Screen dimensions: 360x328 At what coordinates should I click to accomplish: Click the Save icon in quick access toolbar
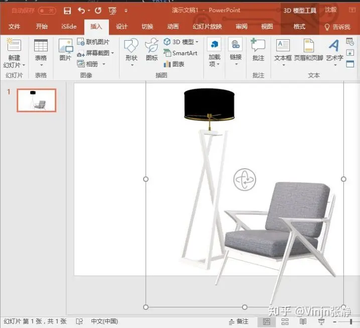pos(67,11)
